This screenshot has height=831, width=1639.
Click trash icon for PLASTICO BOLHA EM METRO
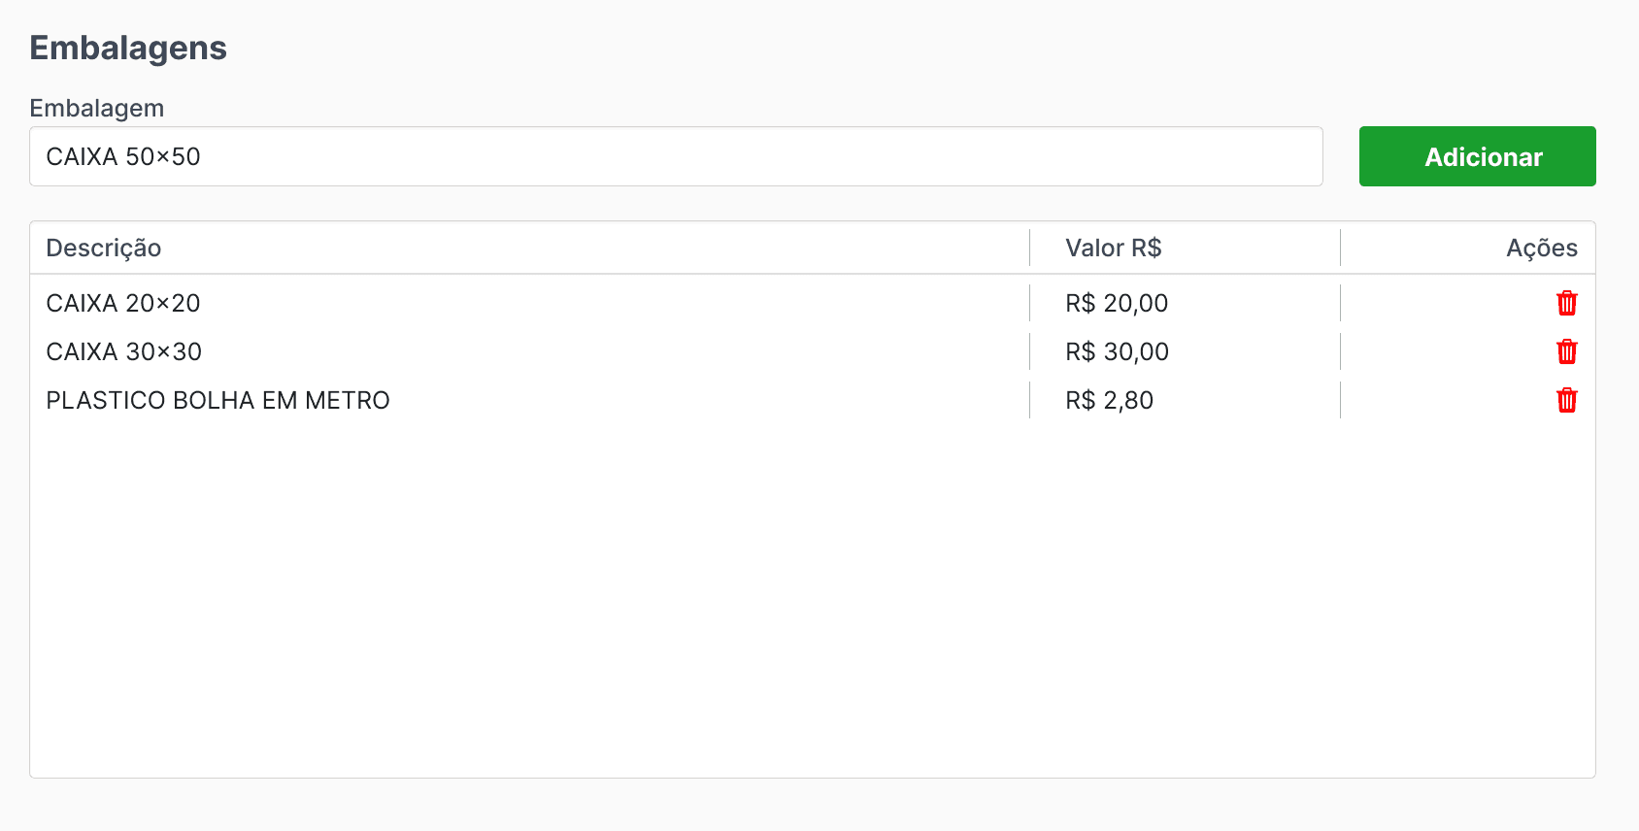(x=1566, y=400)
